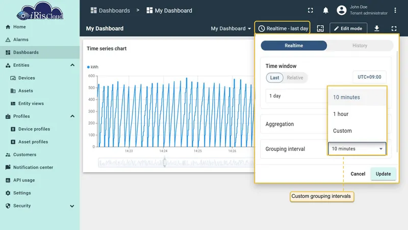Click the Update button
Viewport: 408px width, 230px height.
click(383, 174)
